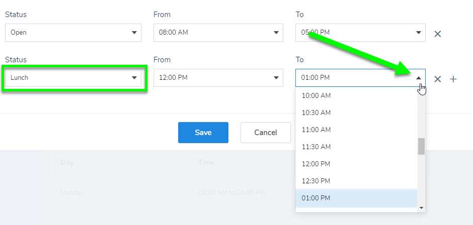The height and width of the screenshot is (225, 473).
Task: Select 10:30 AM from the time list
Action: (x=356, y=113)
